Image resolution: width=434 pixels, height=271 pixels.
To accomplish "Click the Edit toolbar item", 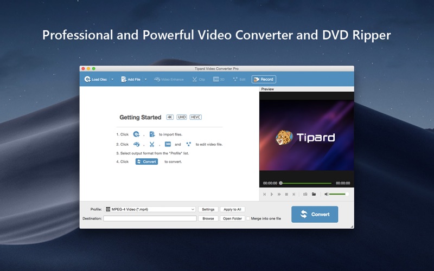I will click(239, 79).
